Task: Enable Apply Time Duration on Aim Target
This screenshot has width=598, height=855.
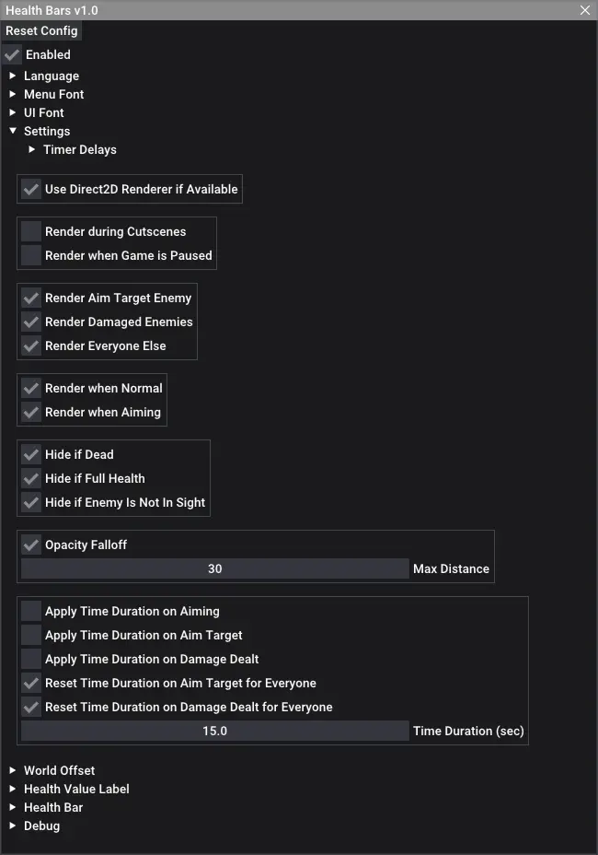Action: pyautogui.click(x=31, y=635)
